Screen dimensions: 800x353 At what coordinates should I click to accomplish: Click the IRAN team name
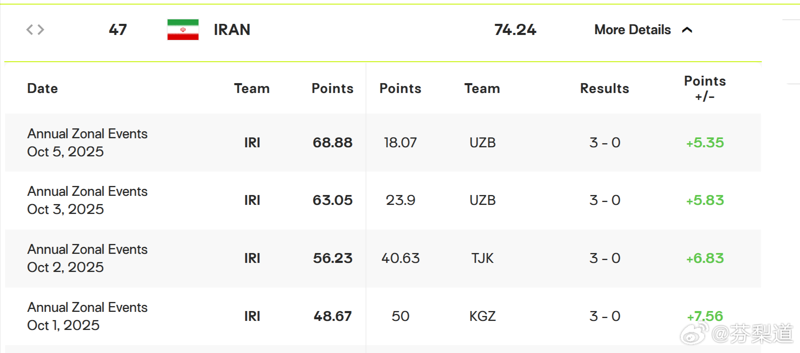[232, 30]
